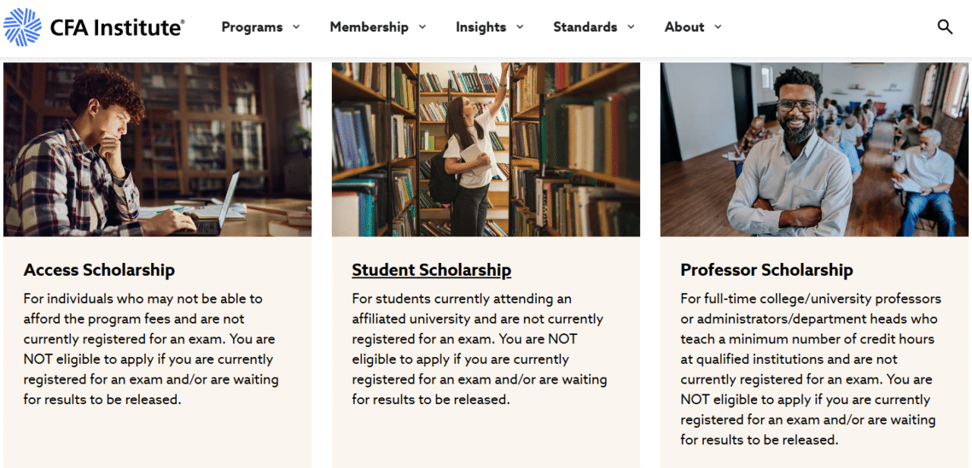972x468 pixels.
Task: Expand the About chevron arrow
Action: (x=718, y=27)
